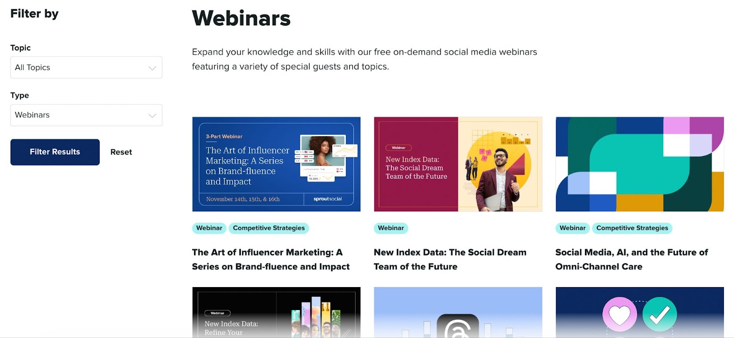734x338 pixels.
Task: Open 'New Index Data: The Social Dream Team' title
Action: 450,259
